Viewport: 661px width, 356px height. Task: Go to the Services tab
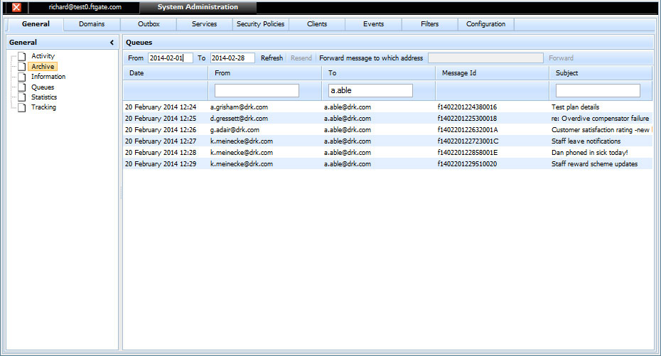coord(204,24)
